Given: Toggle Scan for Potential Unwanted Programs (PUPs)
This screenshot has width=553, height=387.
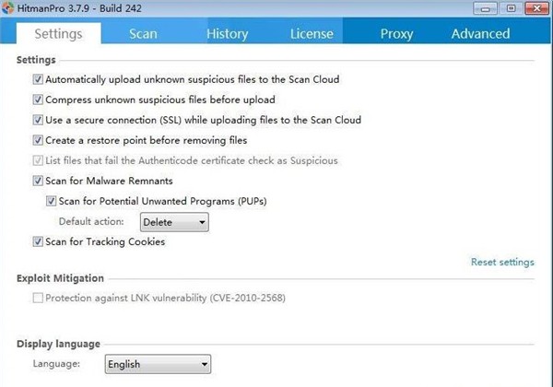Looking at the screenshot, I should pos(51,201).
